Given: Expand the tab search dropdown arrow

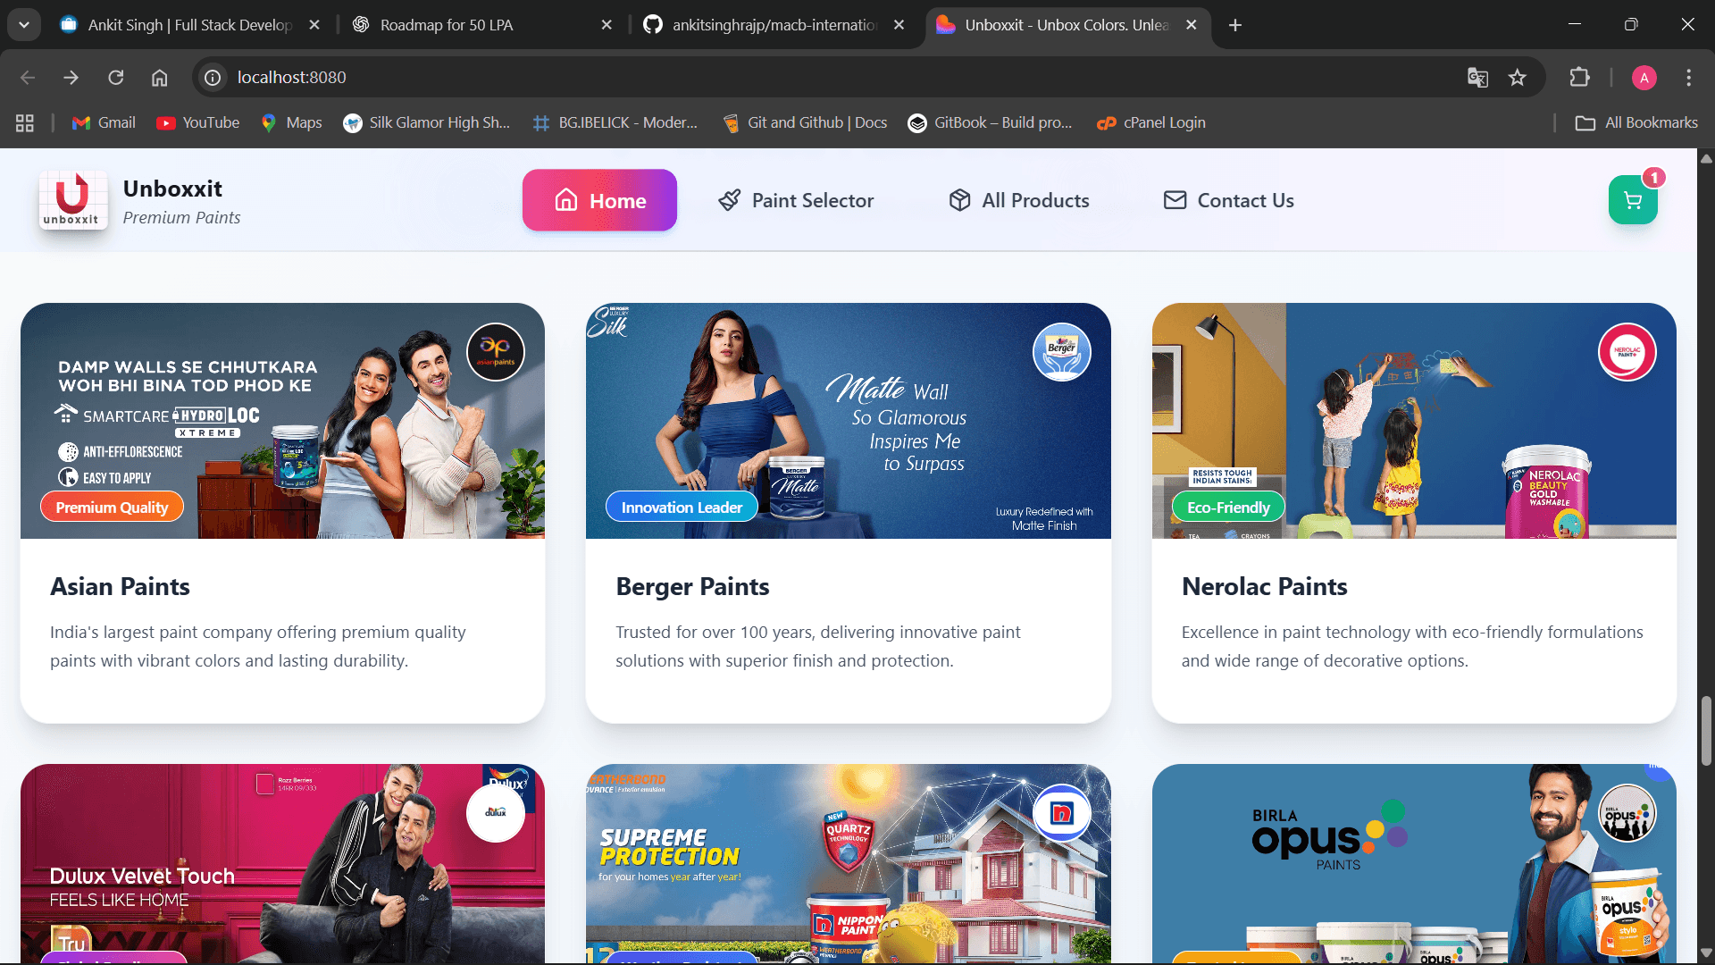Looking at the screenshot, I should [24, 25].
